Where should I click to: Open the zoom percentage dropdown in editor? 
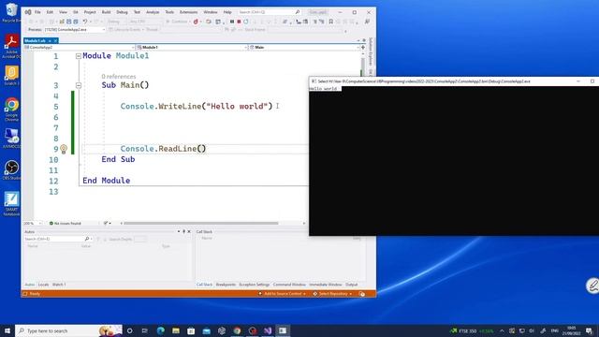(x=33, y=223)
